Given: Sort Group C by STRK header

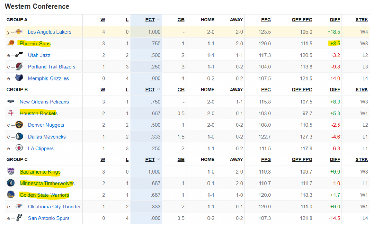Looking at the screenshot, I should point(362,160).
